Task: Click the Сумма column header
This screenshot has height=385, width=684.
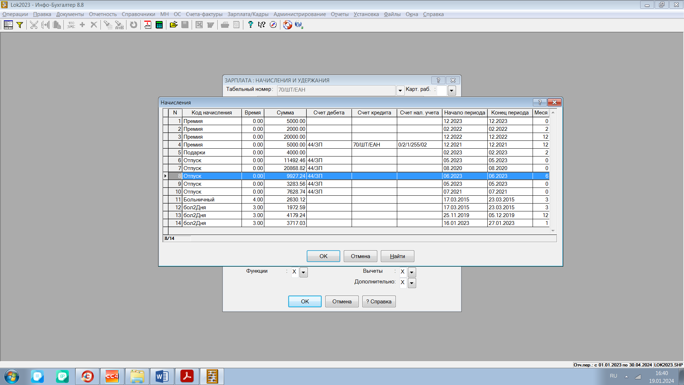Action: [x=285, y=113]
